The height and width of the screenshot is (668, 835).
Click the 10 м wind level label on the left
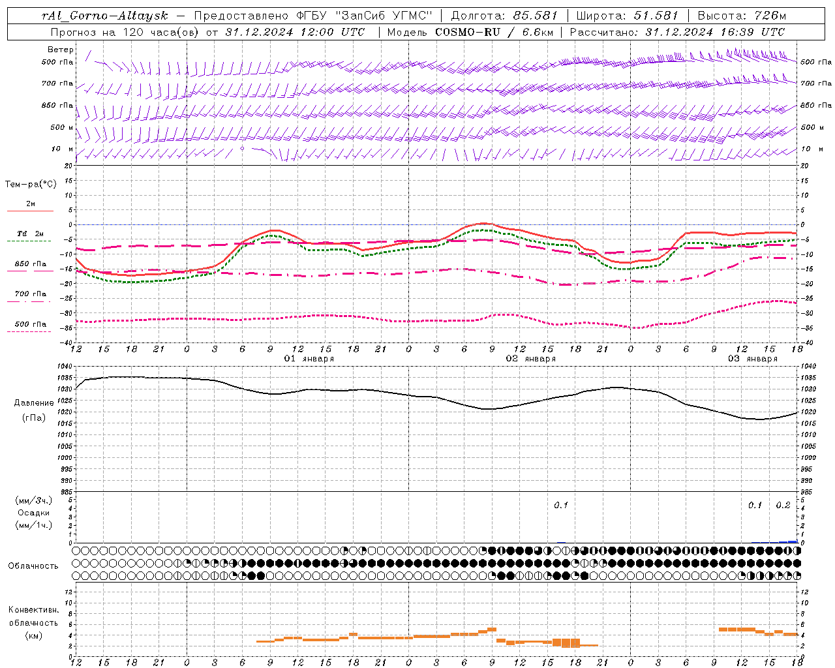point(62,149)
